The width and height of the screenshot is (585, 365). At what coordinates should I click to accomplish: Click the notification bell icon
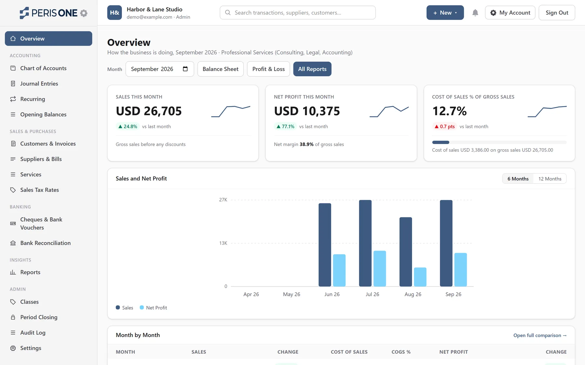tap(475, 13)
